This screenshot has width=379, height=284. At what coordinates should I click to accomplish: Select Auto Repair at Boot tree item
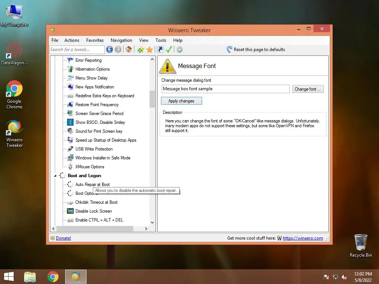point(92,185)
